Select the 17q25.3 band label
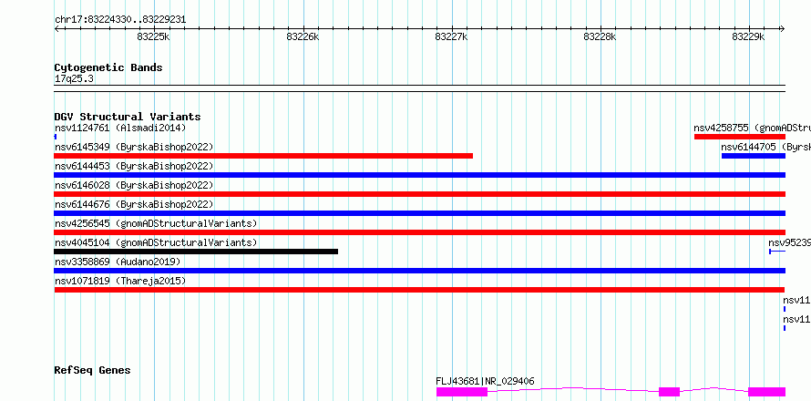The image size is (811, 401). coord(74,79)
